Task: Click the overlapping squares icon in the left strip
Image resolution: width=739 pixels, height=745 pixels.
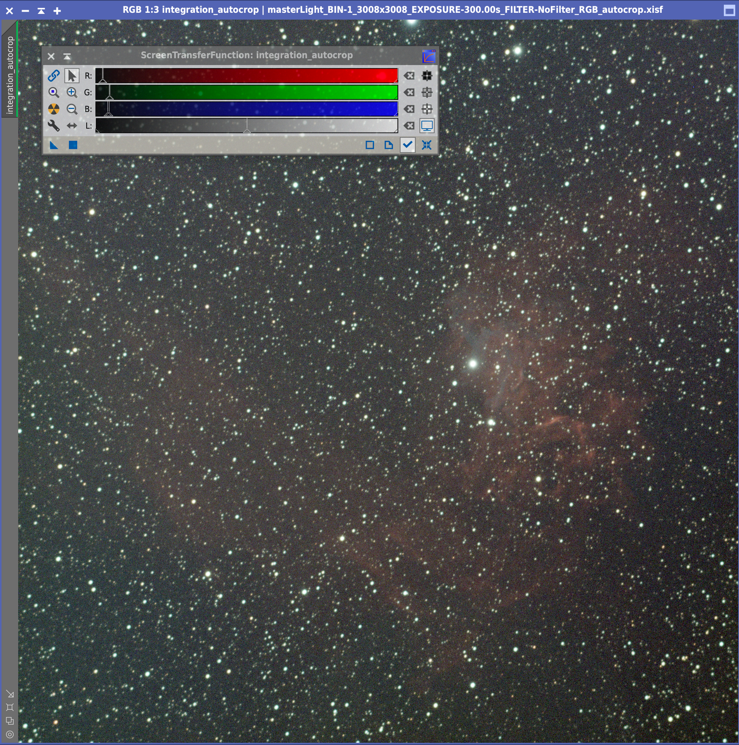Action: click(10, 721)
